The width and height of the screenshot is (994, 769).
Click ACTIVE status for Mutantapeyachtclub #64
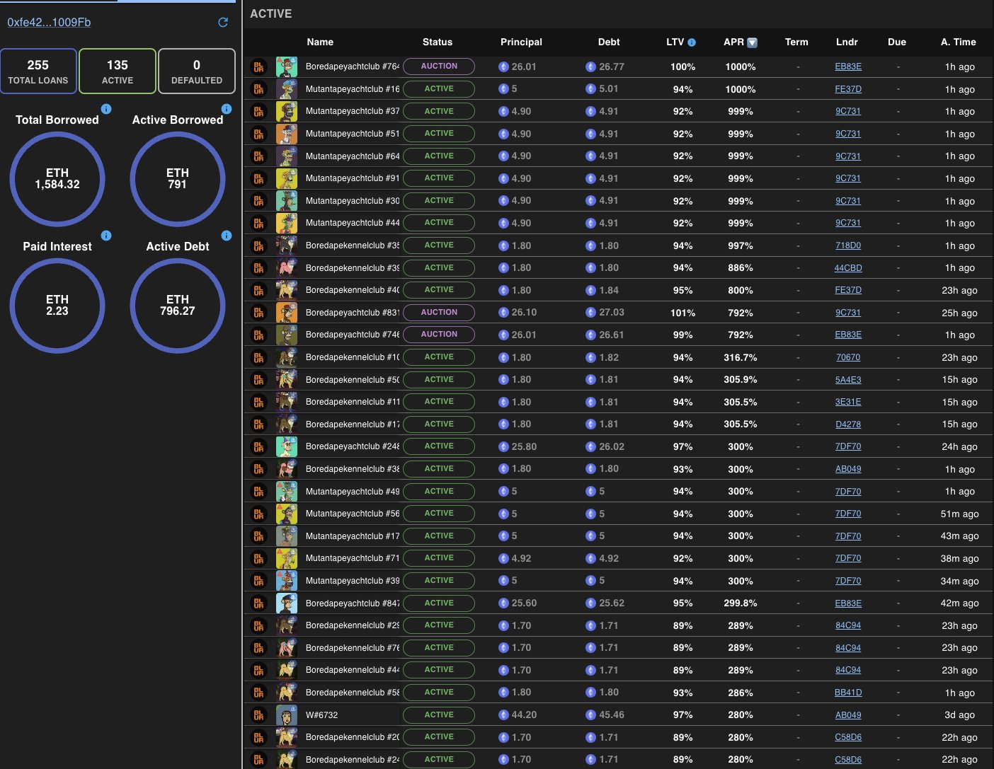point(439,156)
